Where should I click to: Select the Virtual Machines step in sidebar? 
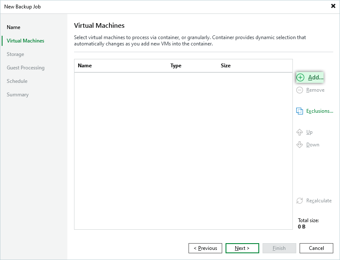[x=25, y=41]
